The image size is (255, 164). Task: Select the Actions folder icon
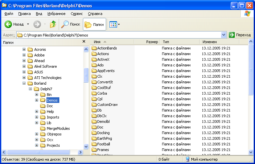click(94, 54)
